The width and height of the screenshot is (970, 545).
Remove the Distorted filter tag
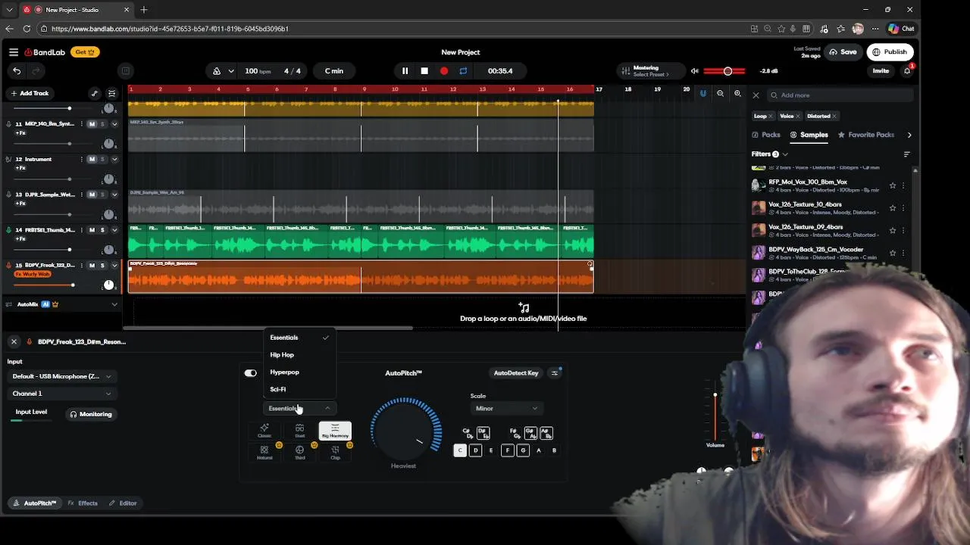(834, 117)
